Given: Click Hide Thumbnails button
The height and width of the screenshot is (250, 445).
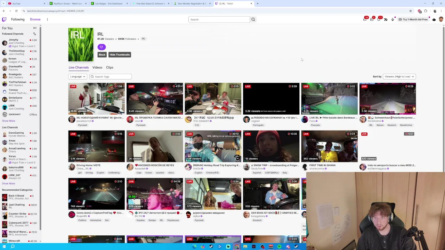Looking at the screenshot, I should (x=120, y=55).
